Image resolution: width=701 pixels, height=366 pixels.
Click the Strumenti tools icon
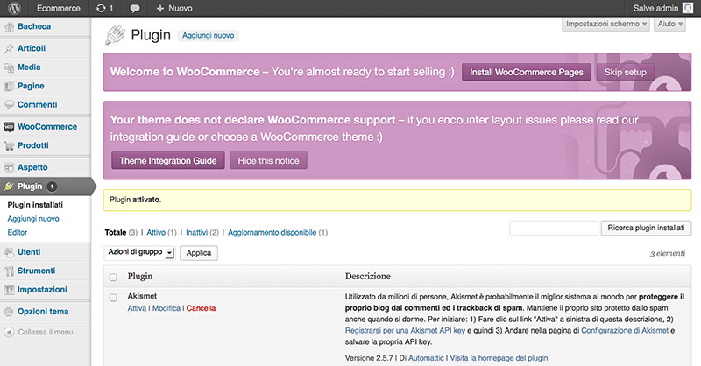coord(9,271)
